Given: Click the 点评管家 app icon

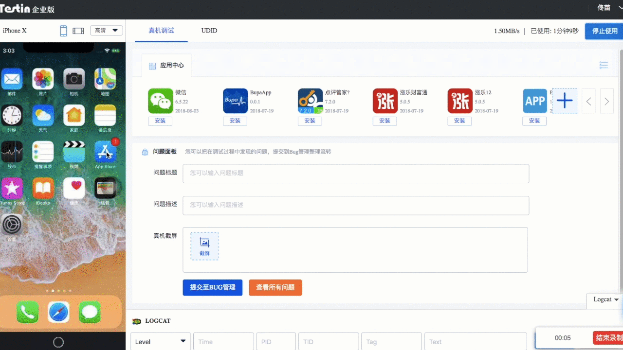Looking at the screenshot, I should point(311,101).
